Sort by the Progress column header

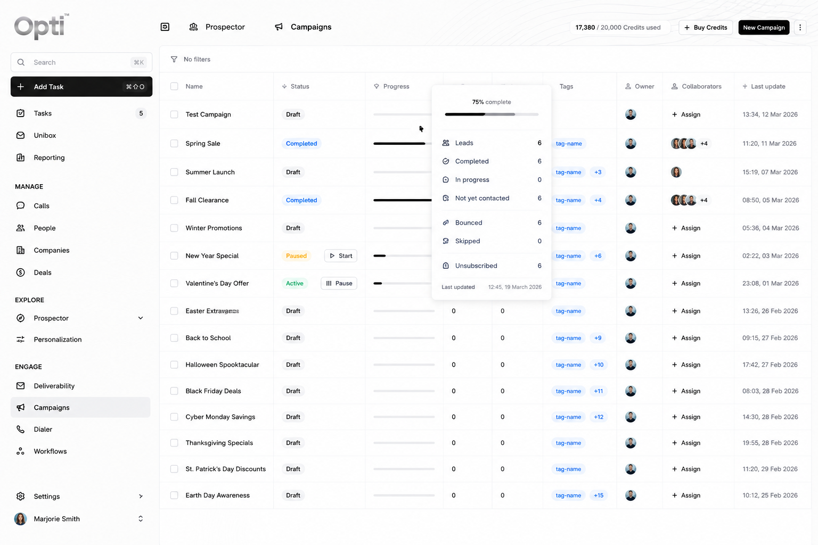point(391,86)
